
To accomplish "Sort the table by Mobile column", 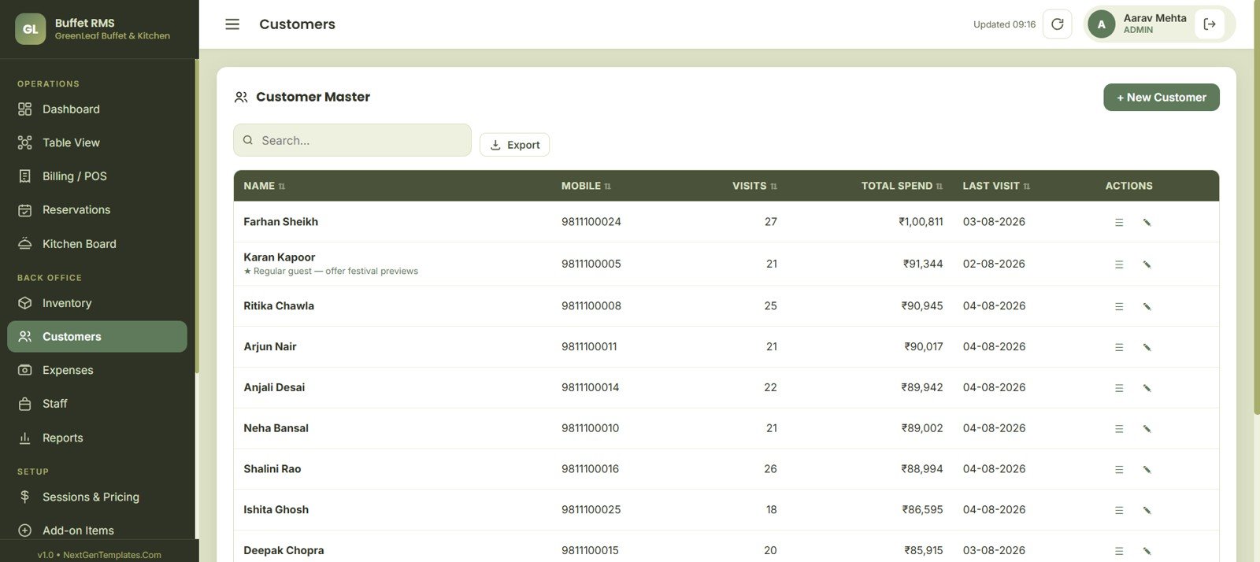I will pyautogui.click(x=586, y=186).
